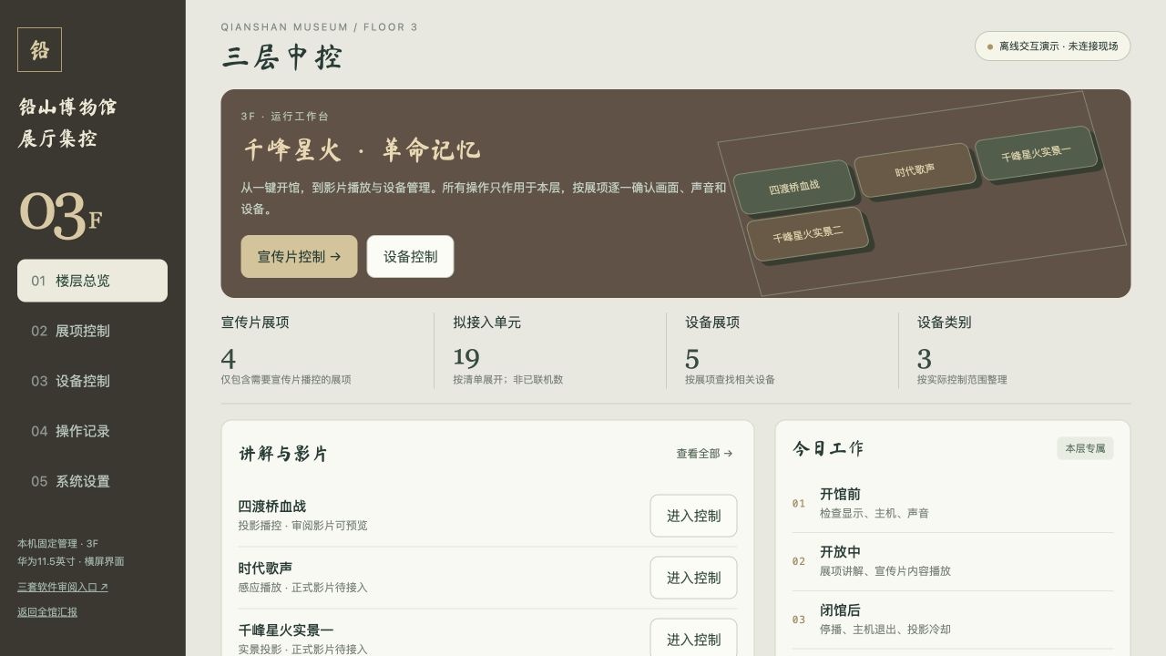The width and height of the screenshot is (1166, 656).
Task: Select 01 开馆前 work item
Action: [953, 503]
